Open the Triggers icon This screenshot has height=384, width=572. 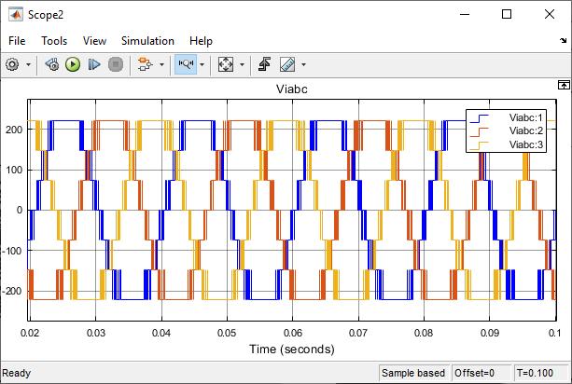(264, 64)
